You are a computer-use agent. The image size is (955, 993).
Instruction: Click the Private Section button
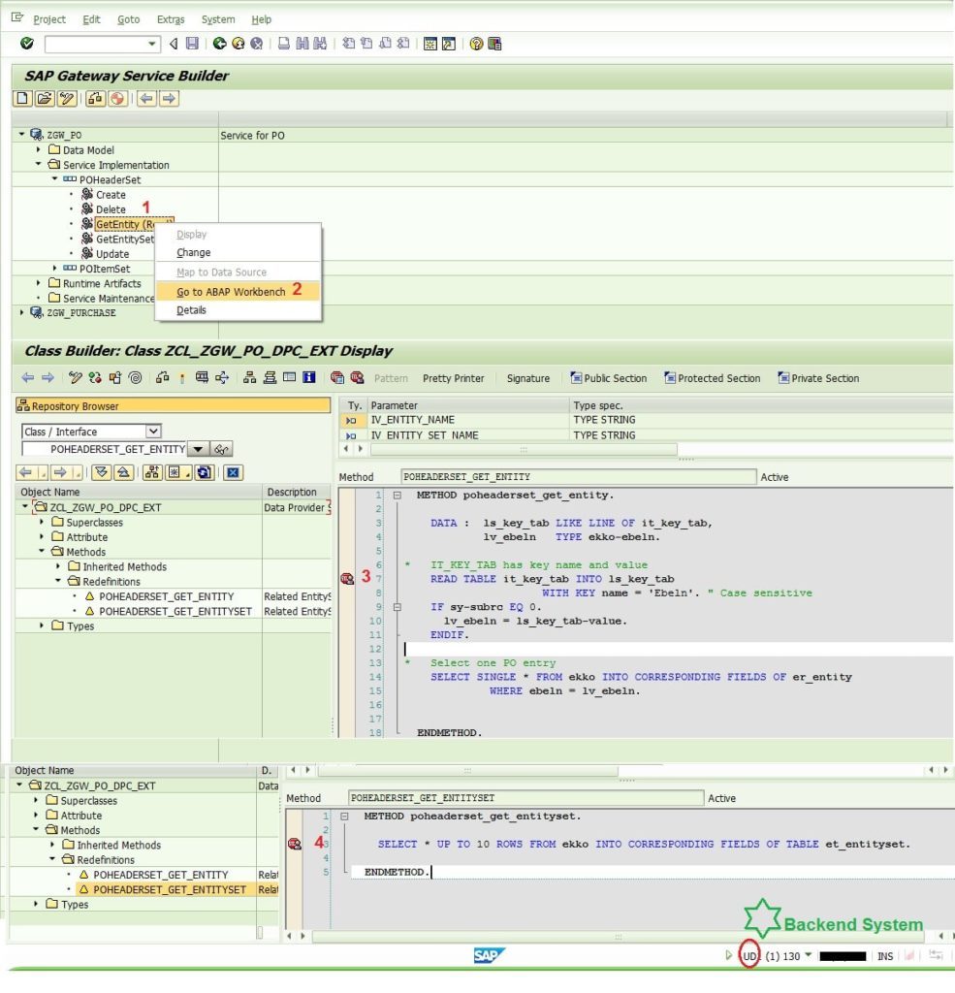[819, 378]
